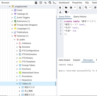Select the FTS Configurations tree item
Image resolution: width=97 pixels, height=96 pixels.
31,51
